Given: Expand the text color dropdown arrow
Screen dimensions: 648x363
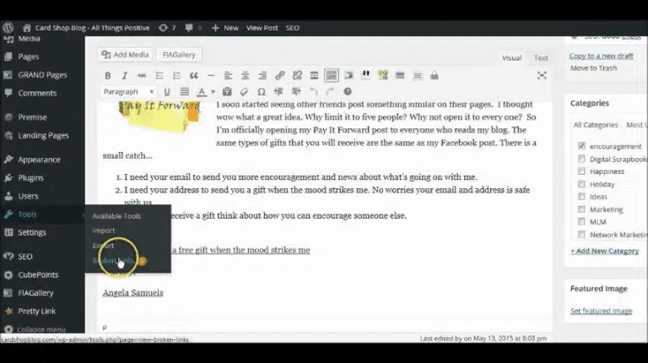Looking at the screenshot, I should (213, 92).
